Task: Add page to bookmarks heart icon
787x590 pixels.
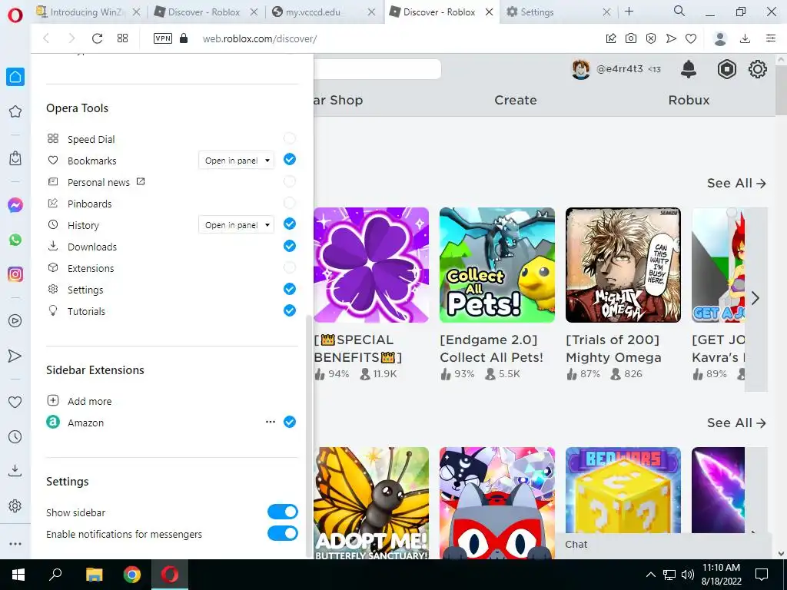Action: click(691, 38)
